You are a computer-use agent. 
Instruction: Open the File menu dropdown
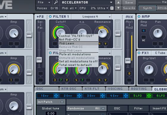point(44,2)
